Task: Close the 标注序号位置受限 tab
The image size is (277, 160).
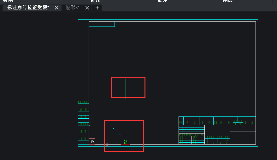Action: 56,8
